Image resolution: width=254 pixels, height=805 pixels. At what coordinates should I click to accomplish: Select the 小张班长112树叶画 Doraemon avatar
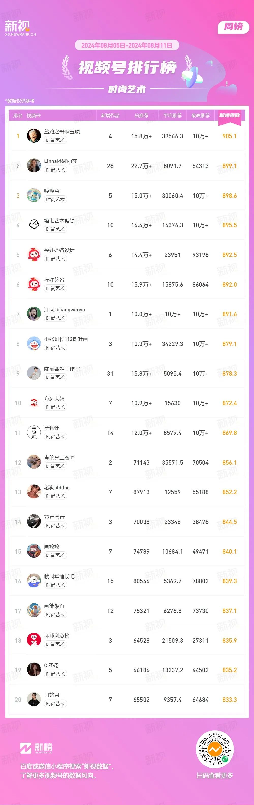pos(34,344)
